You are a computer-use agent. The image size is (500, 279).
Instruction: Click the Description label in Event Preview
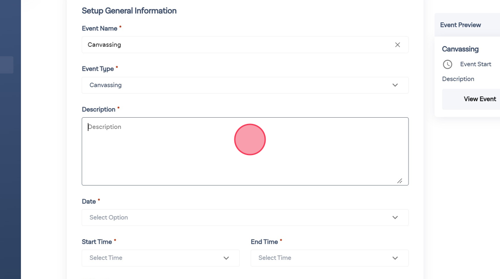tap(458, 79)
